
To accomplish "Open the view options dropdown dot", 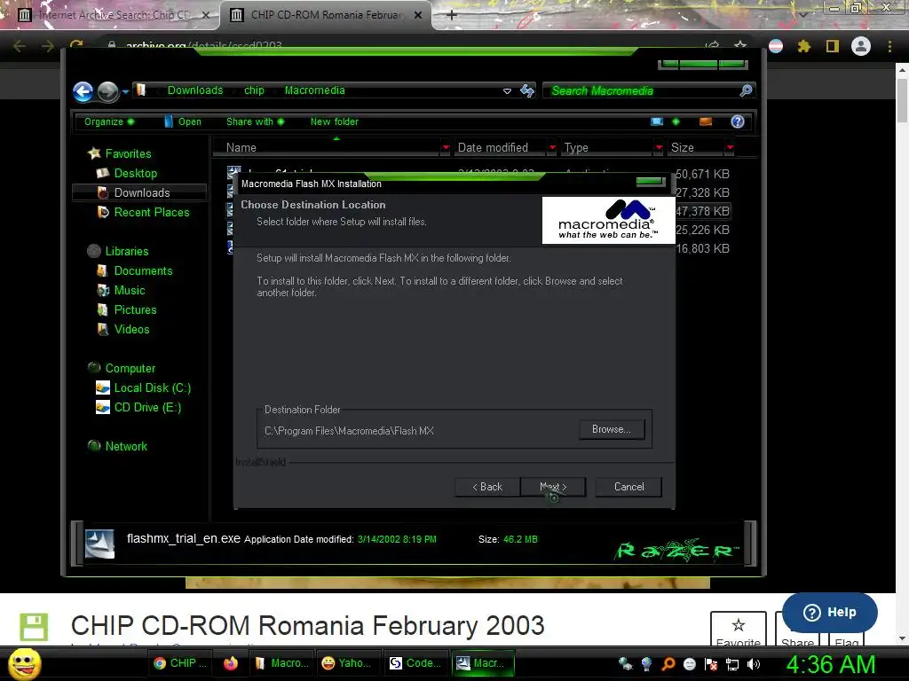I will coord(676,121).
